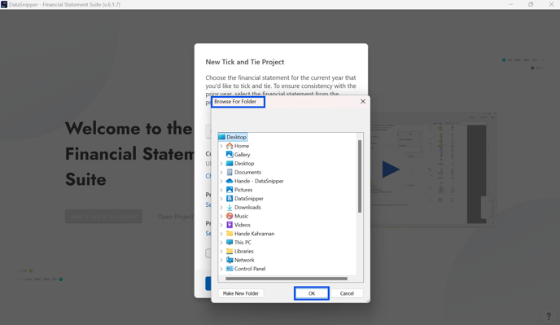Click the root Desktop icon at tree top
560x325 pixels.
pos(221,137)
